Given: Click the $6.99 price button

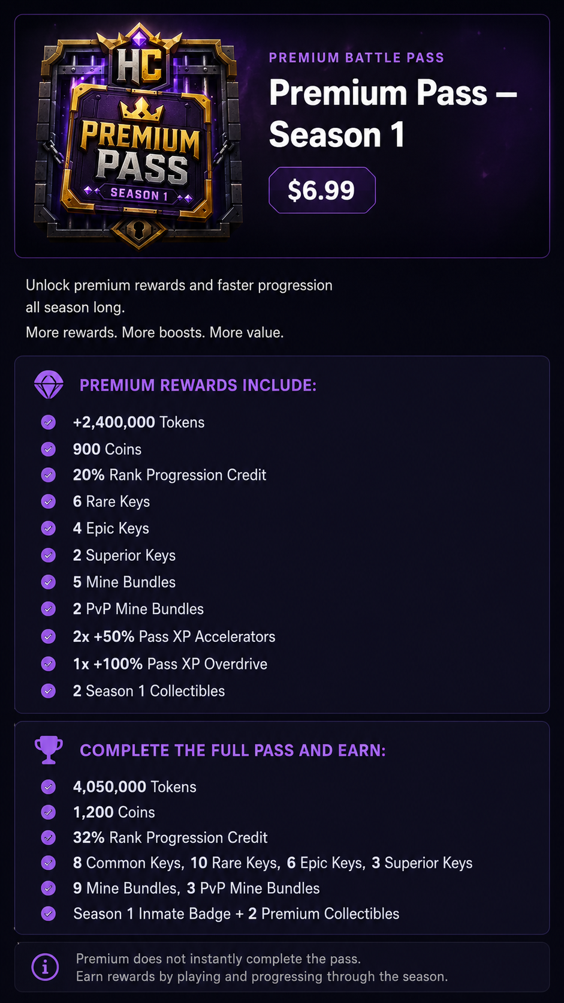Looking at the screenshot, I should (322, 190).
